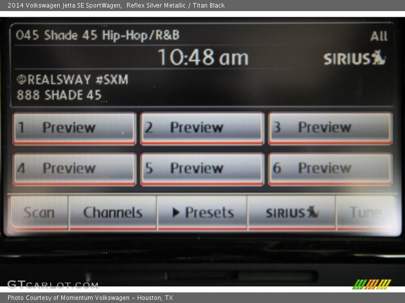The height and width of the screenshot is (303, 405).
Task: Tap the 888 SHADE 45 song text
Action: [59, 95]
